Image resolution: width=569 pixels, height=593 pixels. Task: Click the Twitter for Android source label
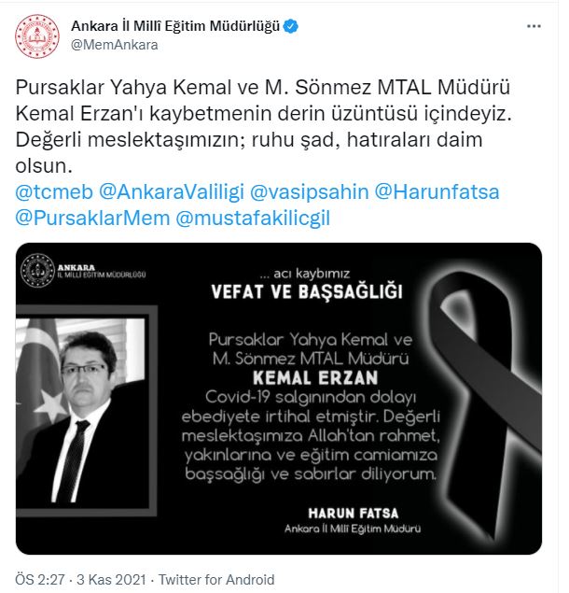pyautogui.click(x=216, y=579)
